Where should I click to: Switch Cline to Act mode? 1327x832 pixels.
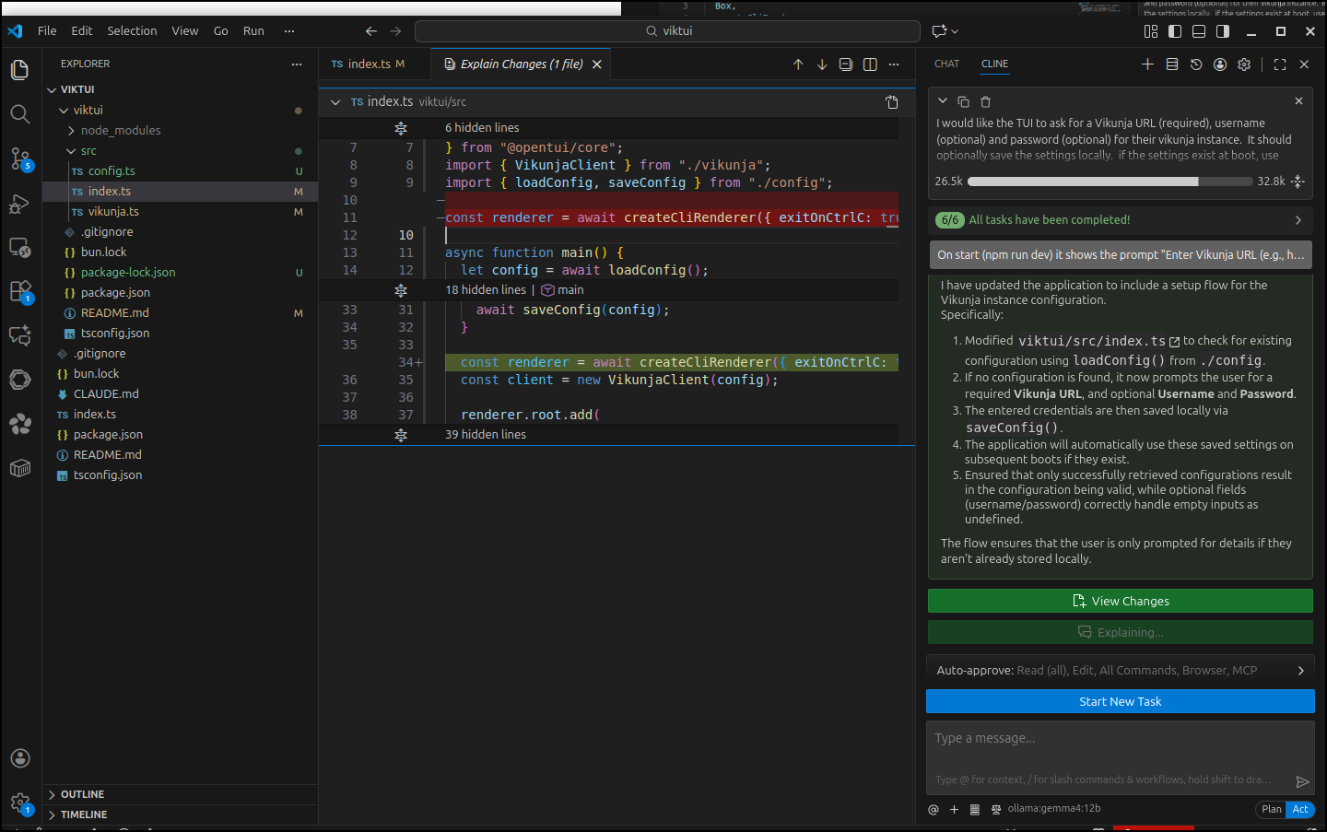[1300, 809]
